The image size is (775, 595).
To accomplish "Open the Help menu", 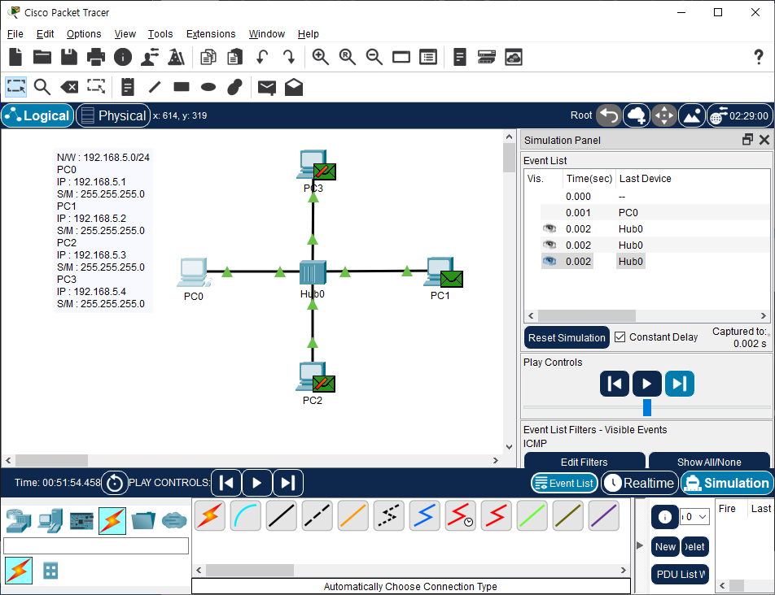I will 308,34.
